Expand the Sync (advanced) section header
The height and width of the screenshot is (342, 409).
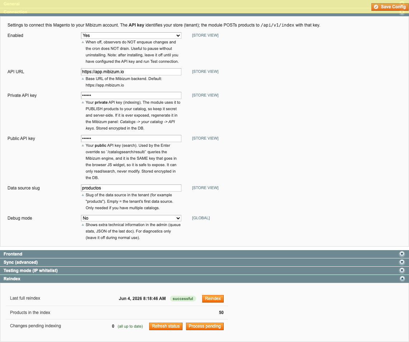204,262
